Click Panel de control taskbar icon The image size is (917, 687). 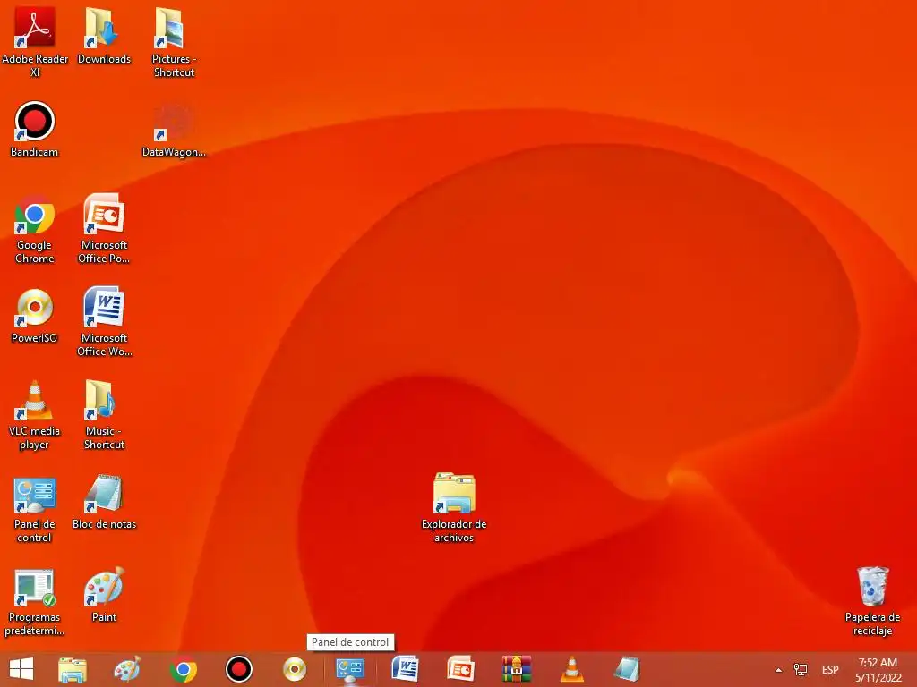(350, 669)
